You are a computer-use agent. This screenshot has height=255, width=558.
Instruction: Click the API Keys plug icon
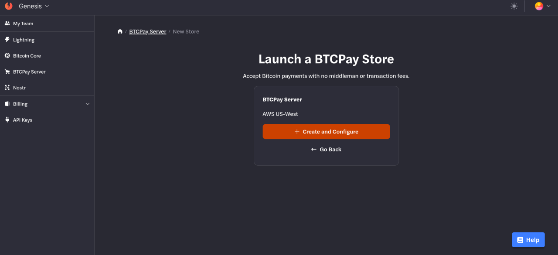(x=7, y=120)
